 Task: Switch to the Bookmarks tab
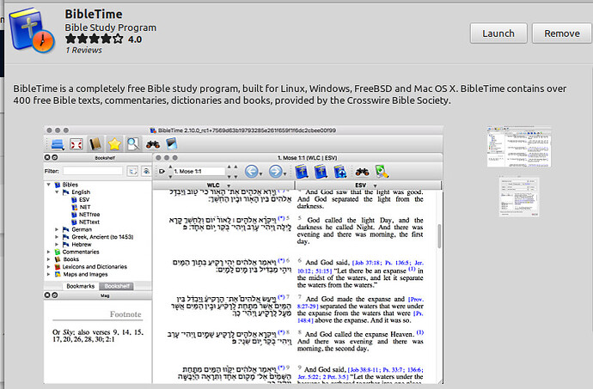[81, 286]
